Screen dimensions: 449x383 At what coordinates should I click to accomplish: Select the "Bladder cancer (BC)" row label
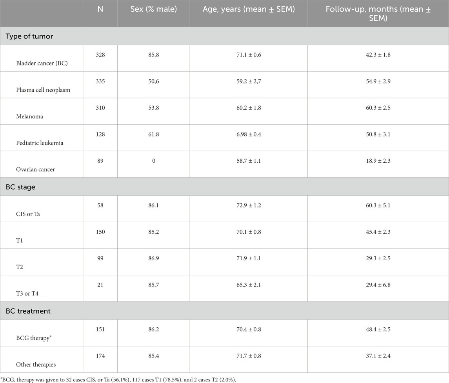(42, 64)
